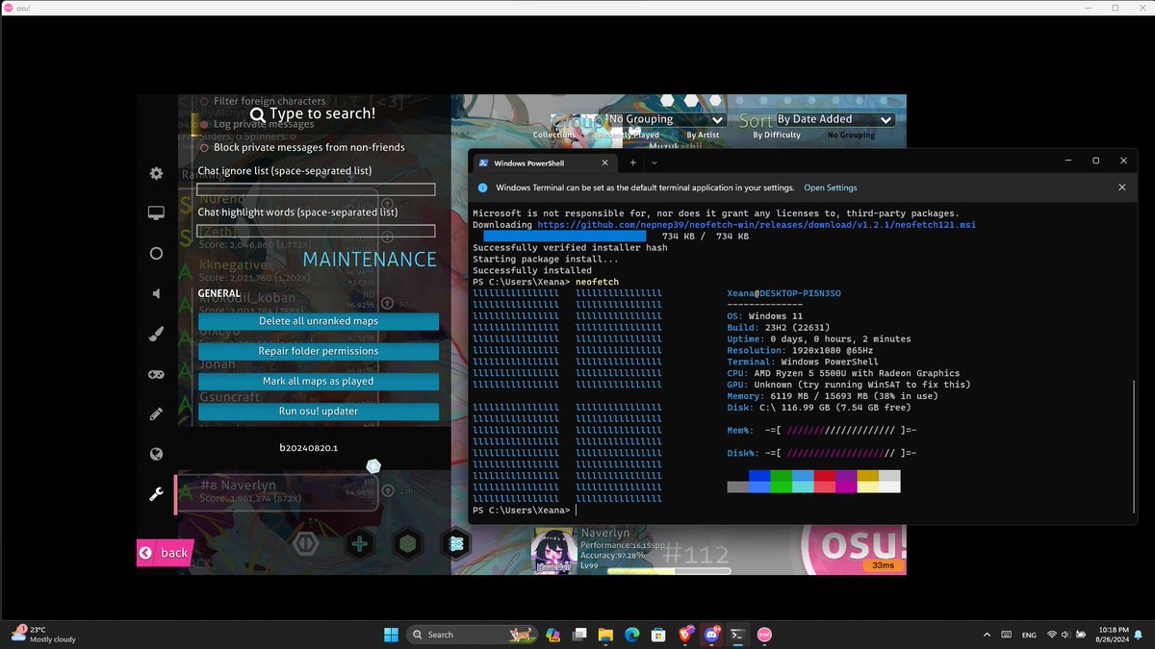Viewport: 1155px width, 649px height.
Task: Click the pink back button
Action: (x=165, y=553)
